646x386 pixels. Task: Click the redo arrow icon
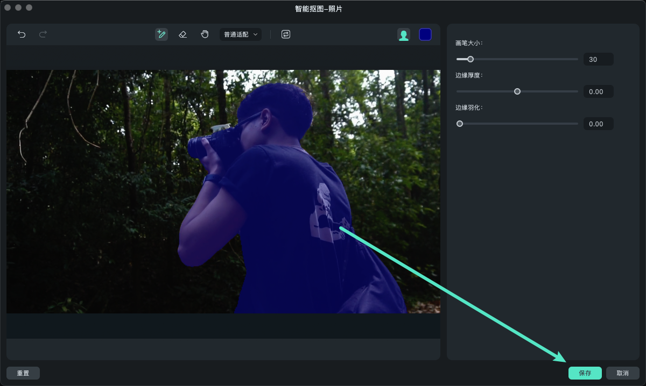(x=43, y=34)
